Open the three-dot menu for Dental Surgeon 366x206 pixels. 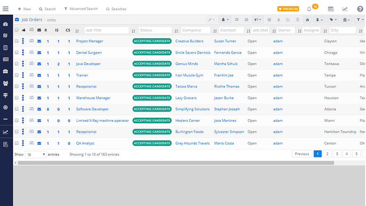click(23, 53)
